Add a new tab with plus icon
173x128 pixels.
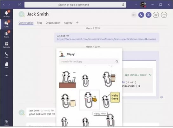click(77, 22)
